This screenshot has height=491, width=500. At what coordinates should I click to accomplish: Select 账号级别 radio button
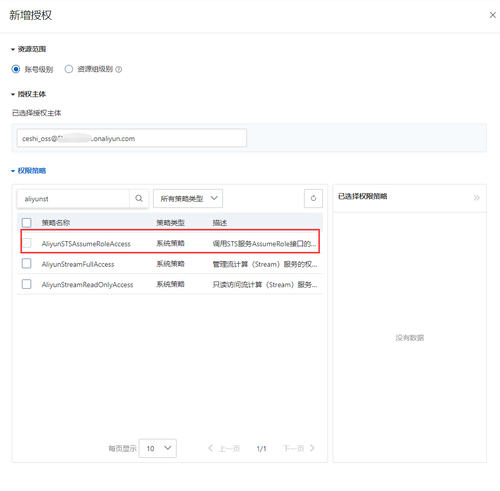coord(16,69)
